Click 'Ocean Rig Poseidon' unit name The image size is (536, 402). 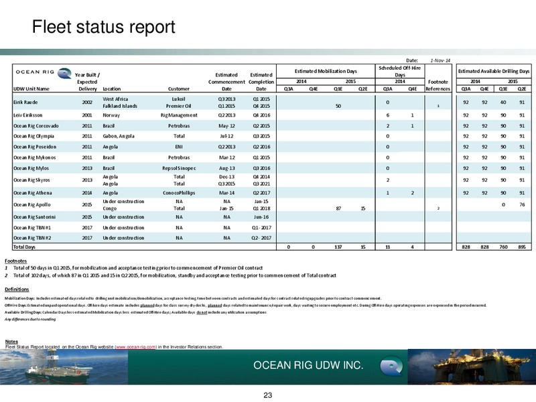coord(35,147)
